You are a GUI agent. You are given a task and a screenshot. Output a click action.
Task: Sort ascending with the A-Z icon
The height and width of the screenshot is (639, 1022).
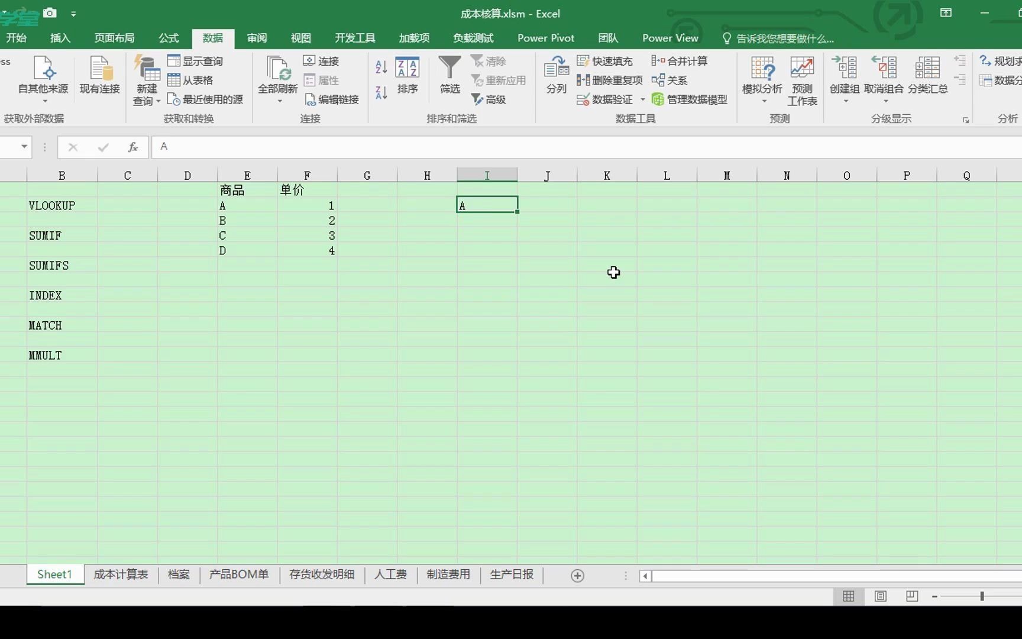coord(381,67)
